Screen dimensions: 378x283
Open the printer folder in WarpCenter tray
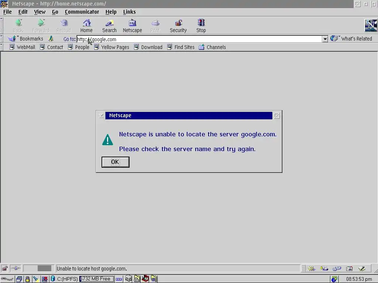[x=137, y=279]
